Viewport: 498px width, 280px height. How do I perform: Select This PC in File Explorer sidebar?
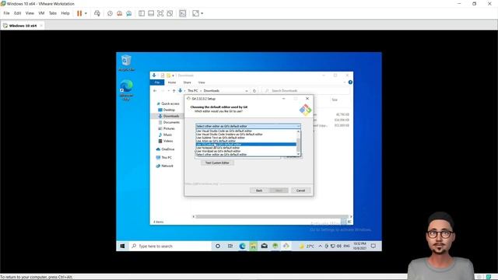click(164, 157)
